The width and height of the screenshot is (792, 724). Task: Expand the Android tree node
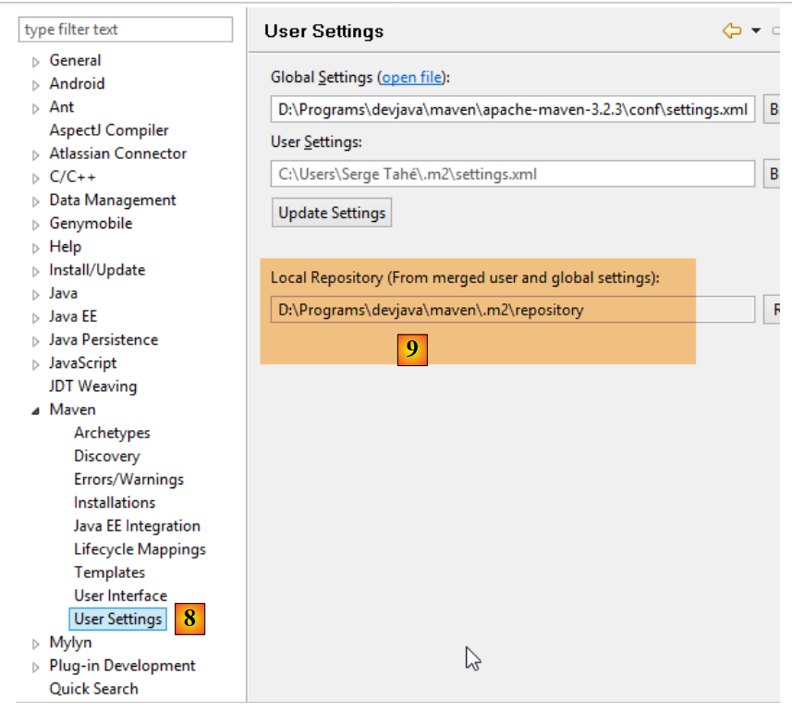[x=36, y=85]
